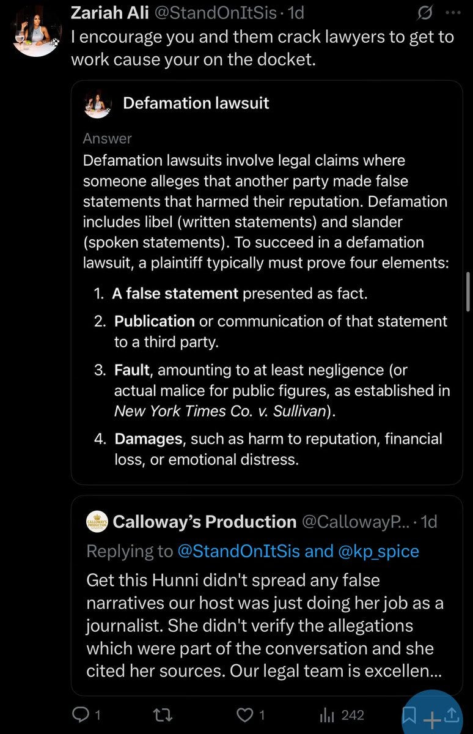Image resolution: width=473 pixels, height=734 pixels.
Task: Open Zariah Ali's profile picture
Action: [x=37, y=29]
